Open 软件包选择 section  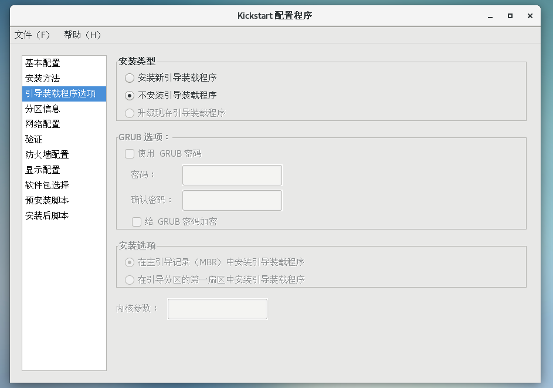(64, 185)
